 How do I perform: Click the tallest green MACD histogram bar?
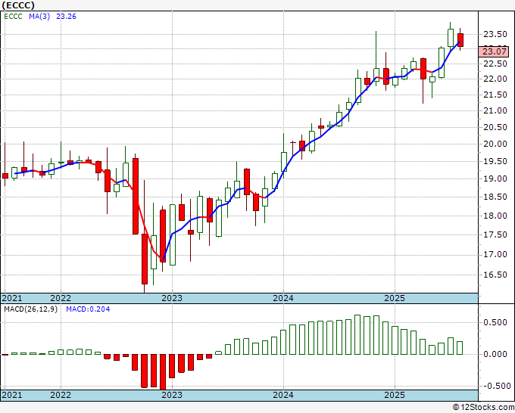click(357, 335)
